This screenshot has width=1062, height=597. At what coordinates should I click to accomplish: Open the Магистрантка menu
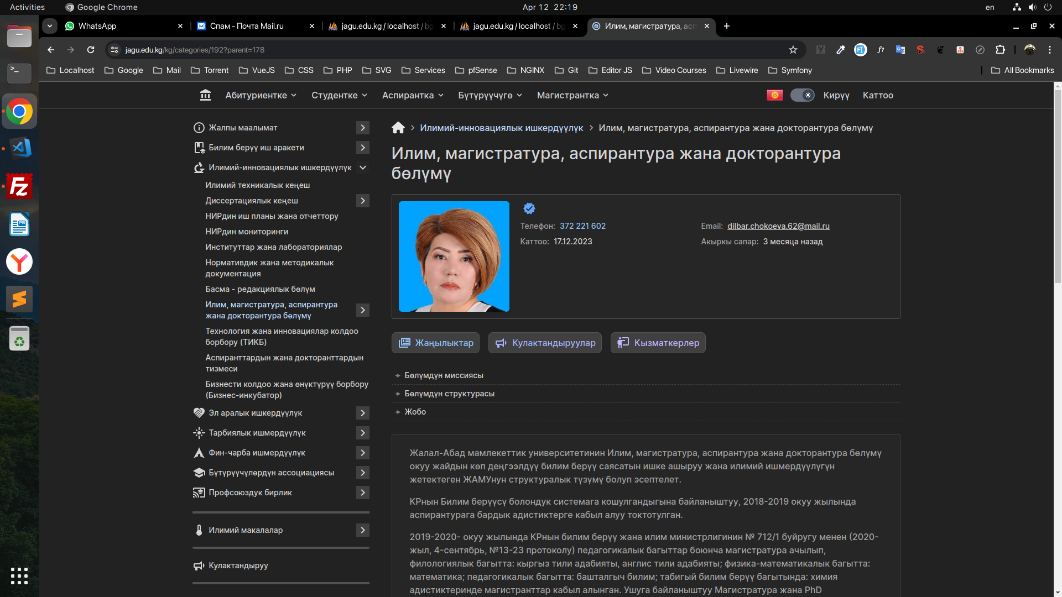[572, 95]
